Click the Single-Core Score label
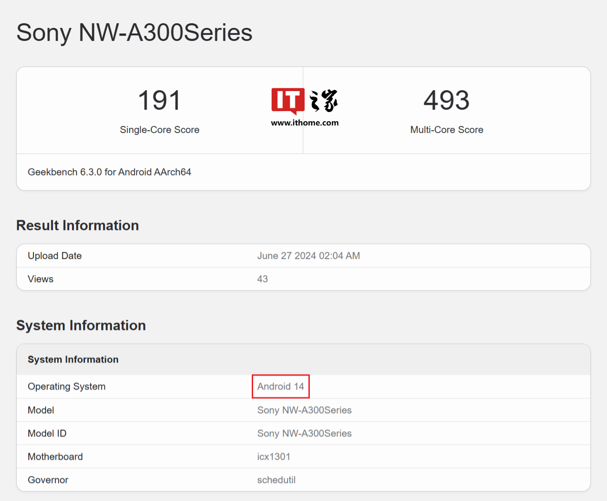 click(159, 130)
